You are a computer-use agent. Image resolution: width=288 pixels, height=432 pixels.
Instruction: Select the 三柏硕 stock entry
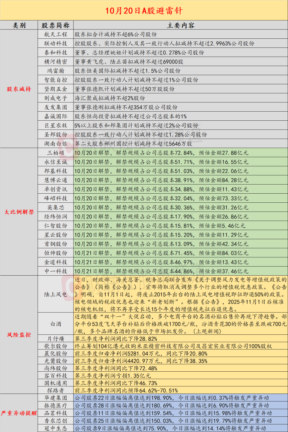[55, 153]
